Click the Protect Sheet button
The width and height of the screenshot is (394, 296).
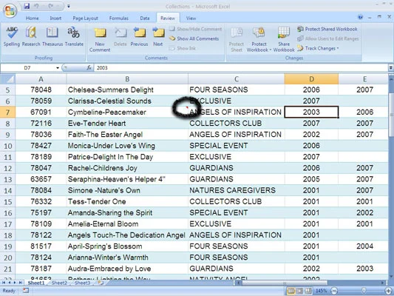(237, 39)
